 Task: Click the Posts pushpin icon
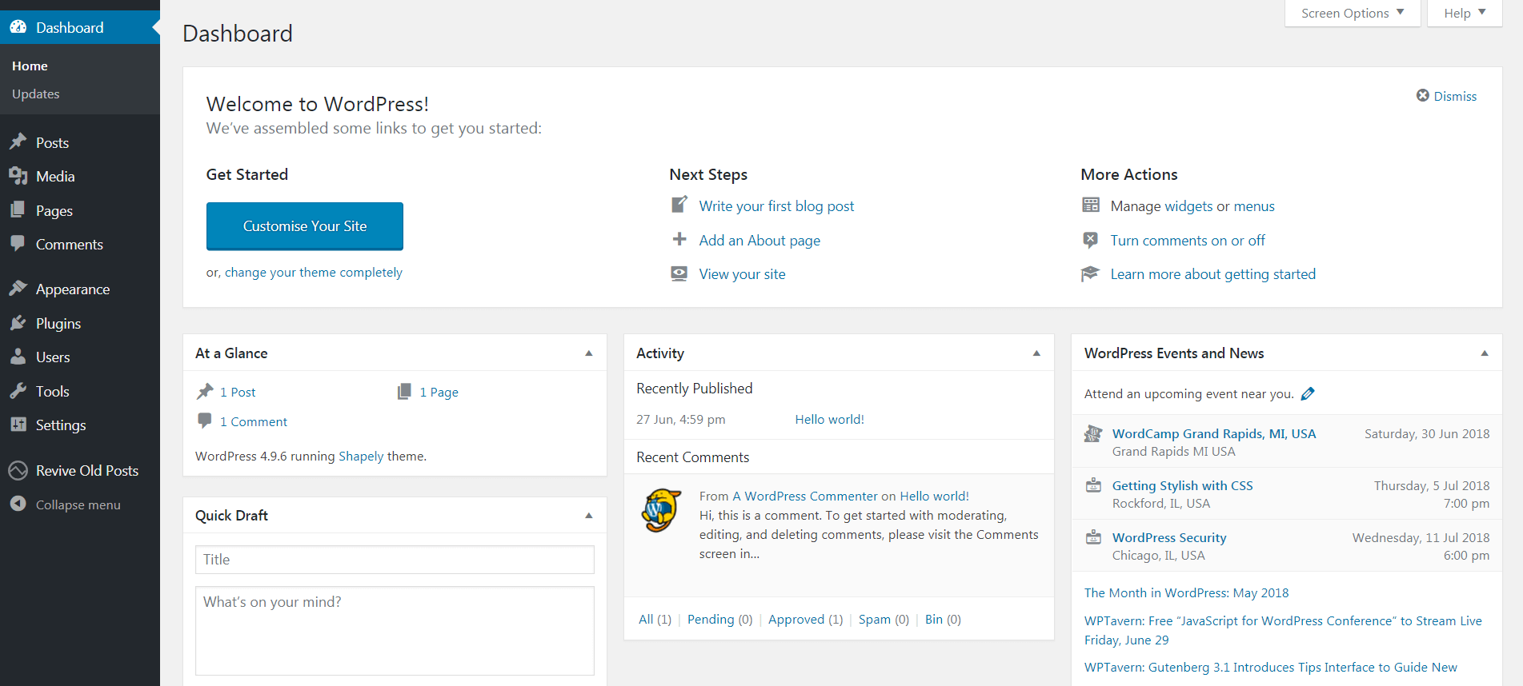pyautogui.click(x=18, y=142)
